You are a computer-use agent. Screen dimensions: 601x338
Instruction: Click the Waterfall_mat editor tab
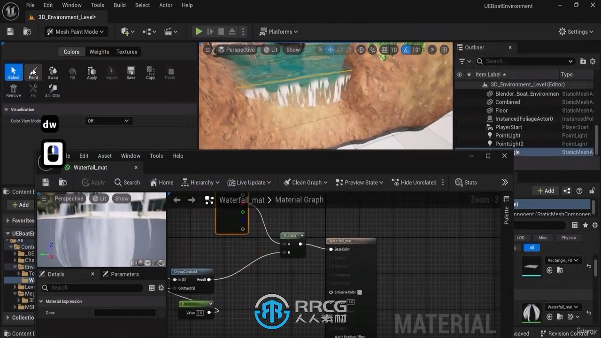coord(90,168)
